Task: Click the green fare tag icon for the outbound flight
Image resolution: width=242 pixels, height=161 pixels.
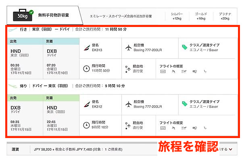Action: [x=184, y=47]
